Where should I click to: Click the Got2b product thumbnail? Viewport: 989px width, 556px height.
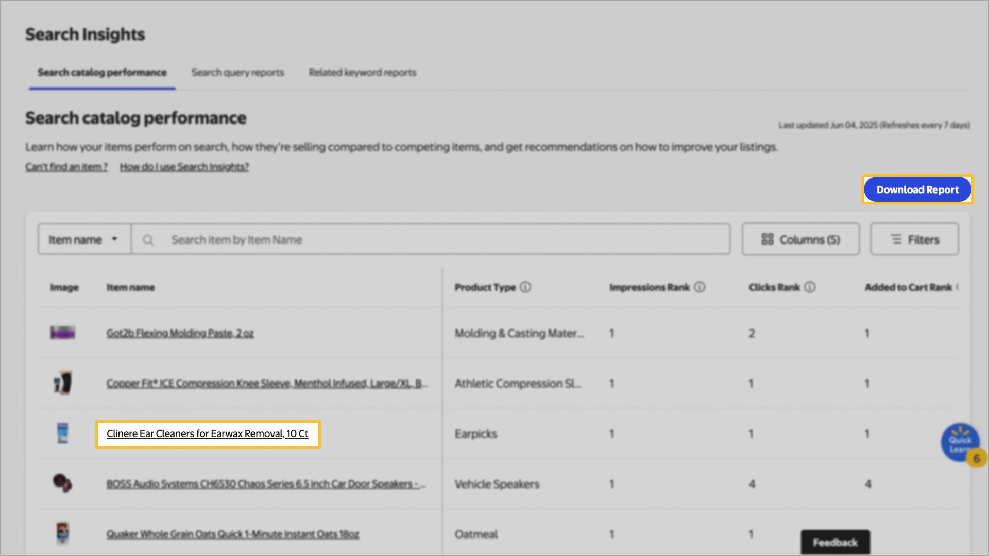[x=63, y=333]
